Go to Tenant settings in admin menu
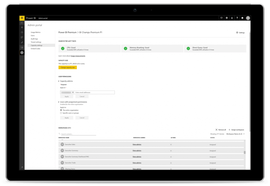 (x=36, y=42)
